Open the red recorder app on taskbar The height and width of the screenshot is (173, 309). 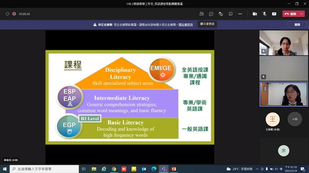click(124, 169)
